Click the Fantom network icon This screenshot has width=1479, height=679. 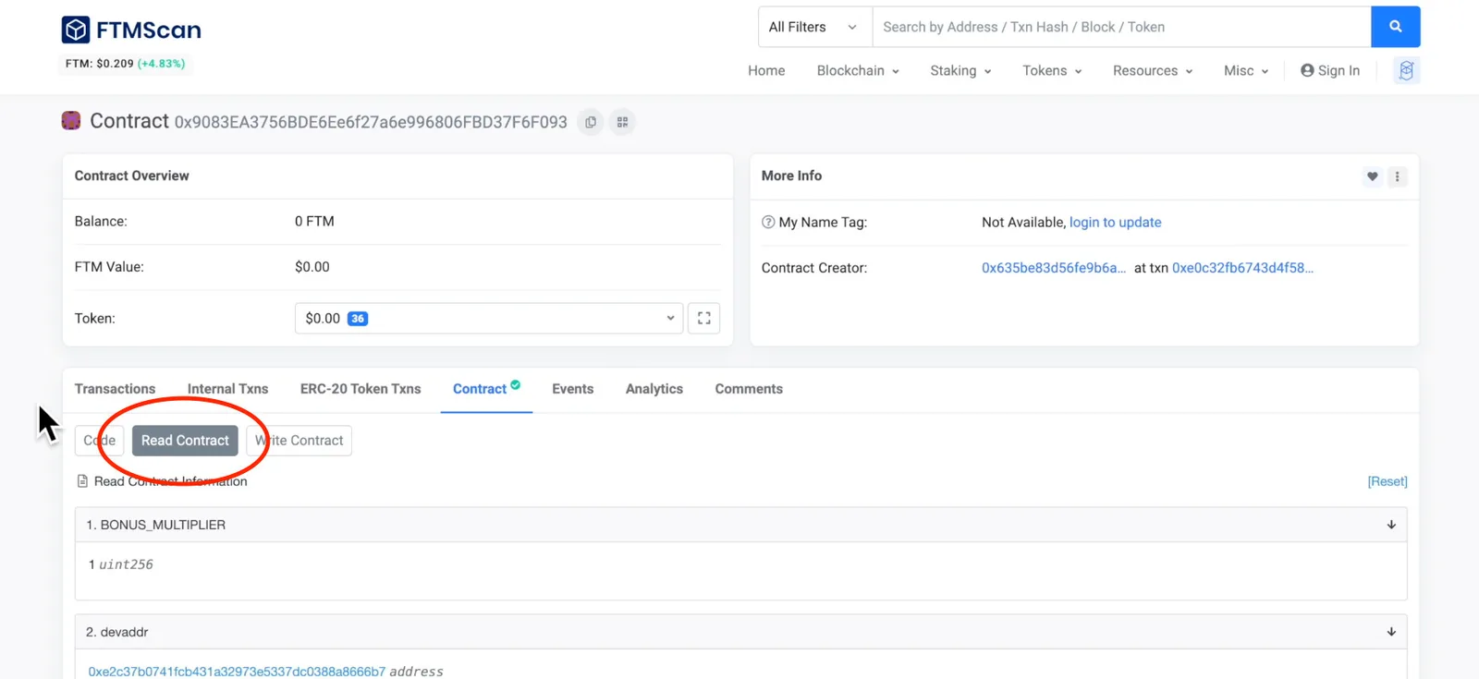pos(1406,70)
